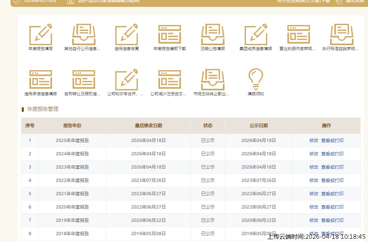Select the 注销公告填报 icon

[x=212, y=35]
